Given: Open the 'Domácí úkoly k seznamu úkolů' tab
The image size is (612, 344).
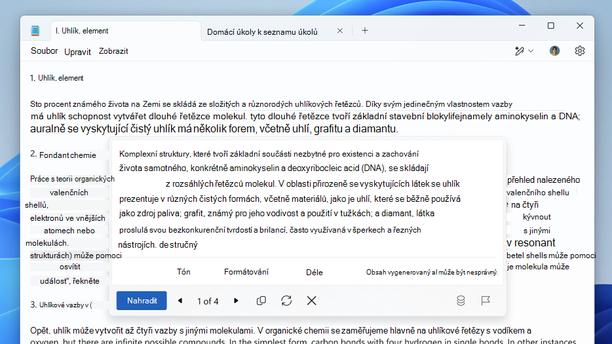Looking at the screenshot, I should pyautogui.click(x=262, y=31).
